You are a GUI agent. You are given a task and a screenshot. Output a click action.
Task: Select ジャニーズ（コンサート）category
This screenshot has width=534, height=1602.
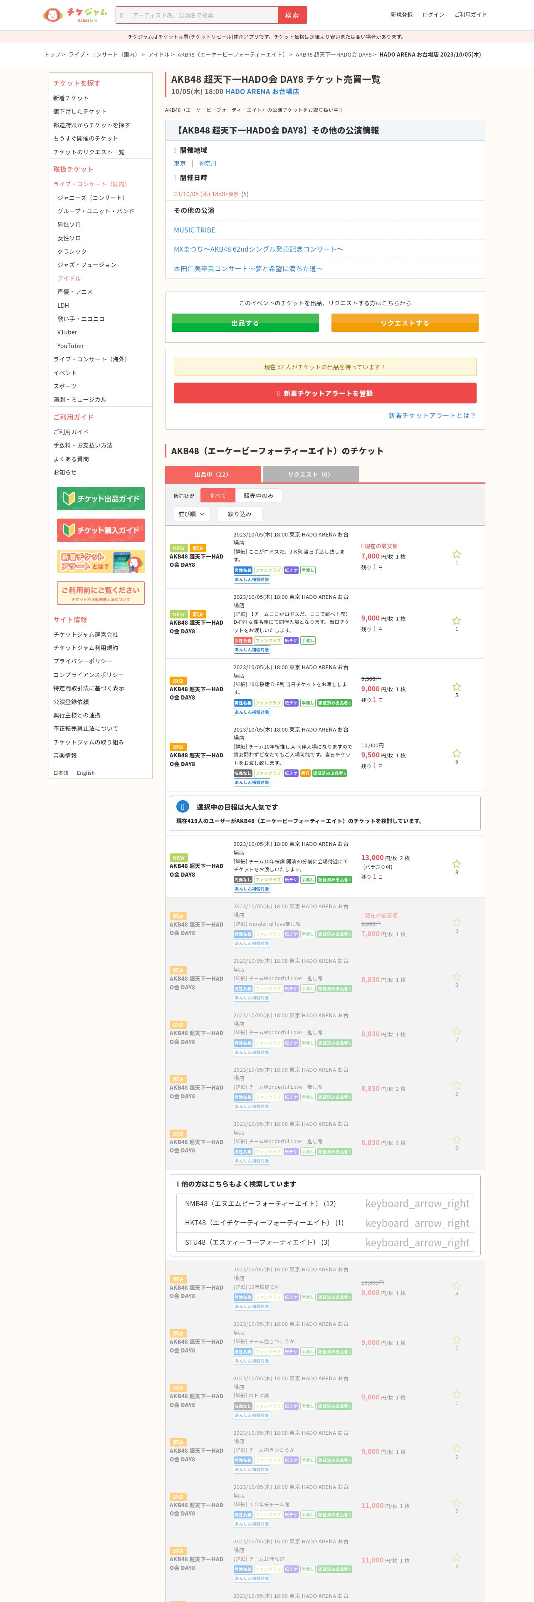(x=93, y=198)
